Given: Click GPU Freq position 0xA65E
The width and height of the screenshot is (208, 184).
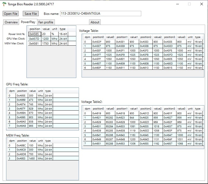Looking at the screenshot, I should point(22,96).
